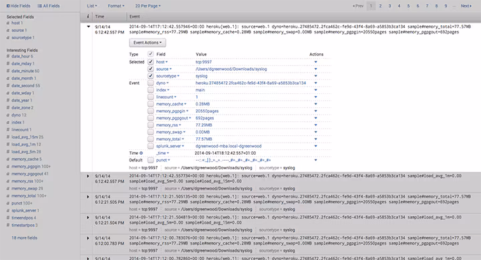
Task: Select the memory_swap sidebar field
Action: [x=27, y=189]
